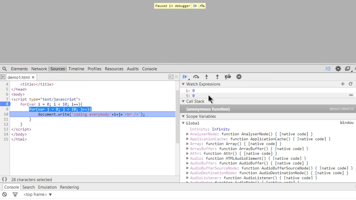Open the Timeline panel
Screen dimensions: 356x200
[76, 69]
